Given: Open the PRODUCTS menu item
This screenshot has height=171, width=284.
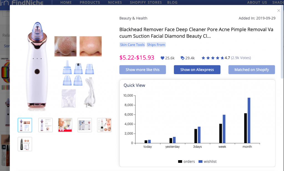Looking at the screenshot, I should pyautogui.click(x=90, y=2).
